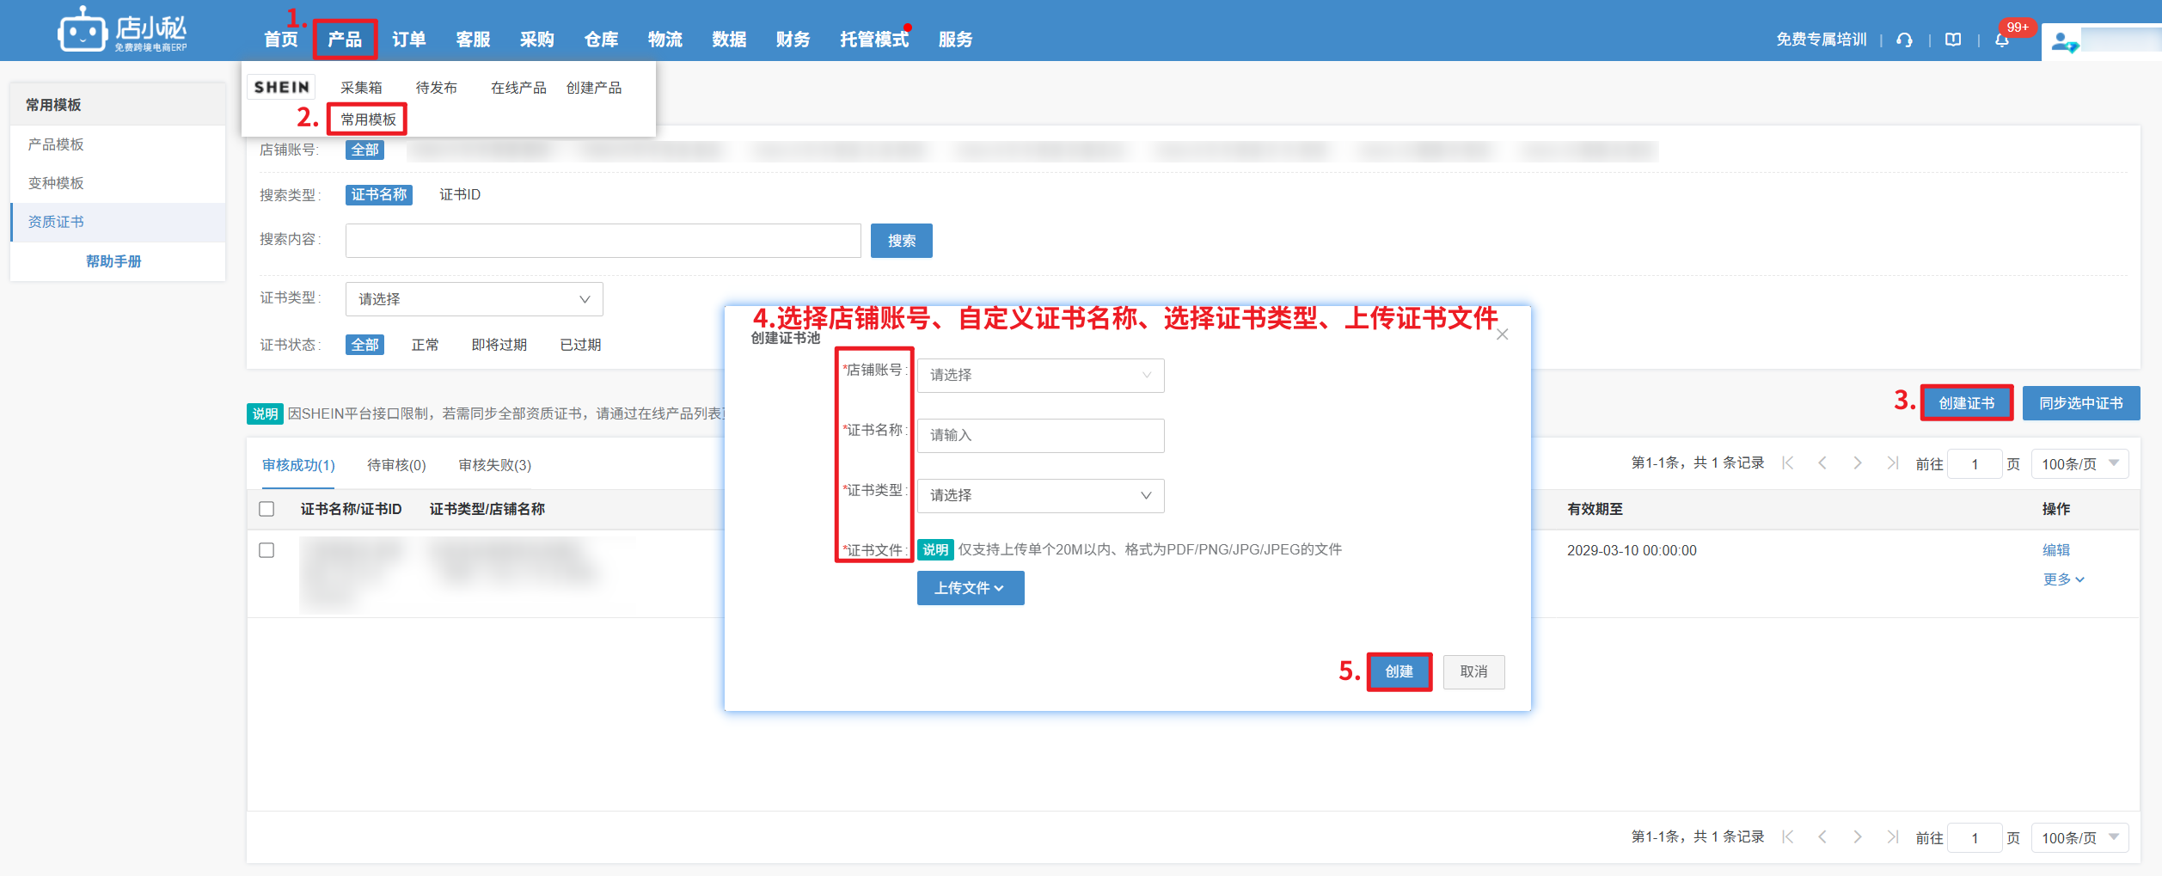
Task: Jump to last page in bottom pagination
Action: 1892,836
